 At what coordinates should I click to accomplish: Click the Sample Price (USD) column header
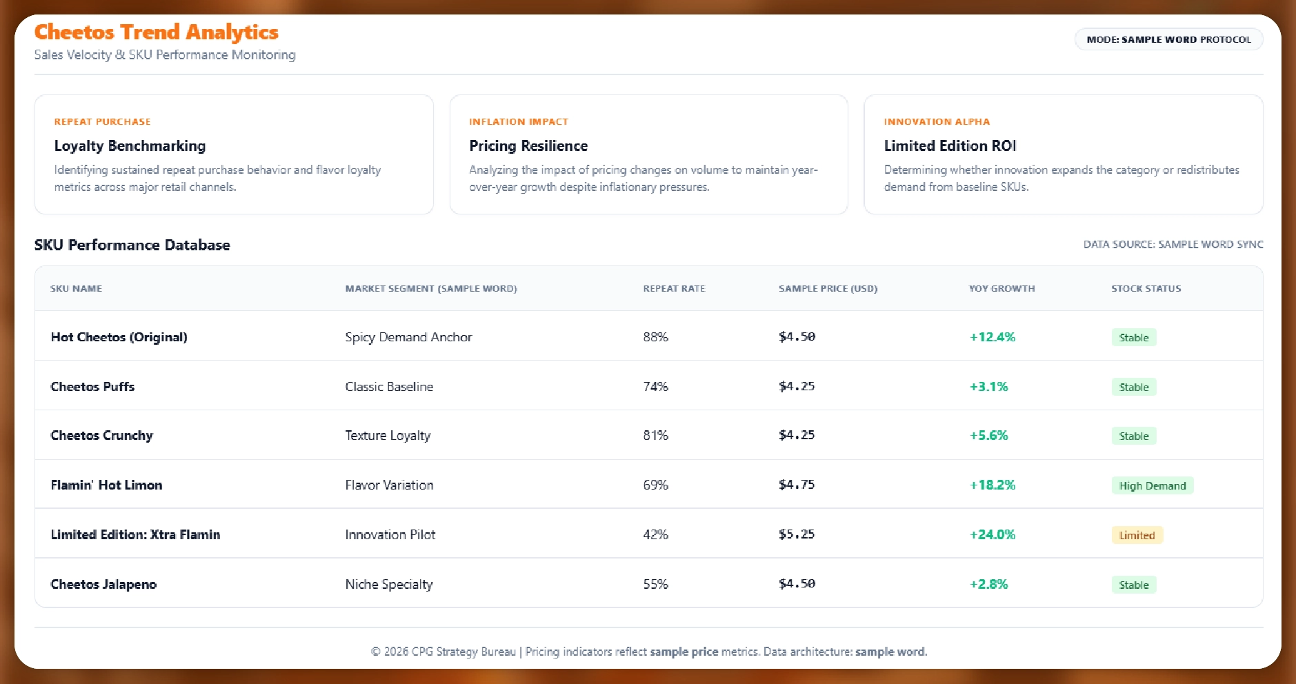(x=828, y=289)
